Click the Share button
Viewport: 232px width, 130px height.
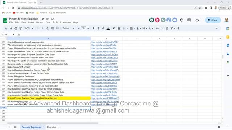point(213,20)
